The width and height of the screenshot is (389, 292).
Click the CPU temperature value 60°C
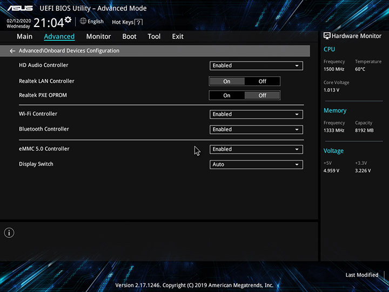[360, 69]
